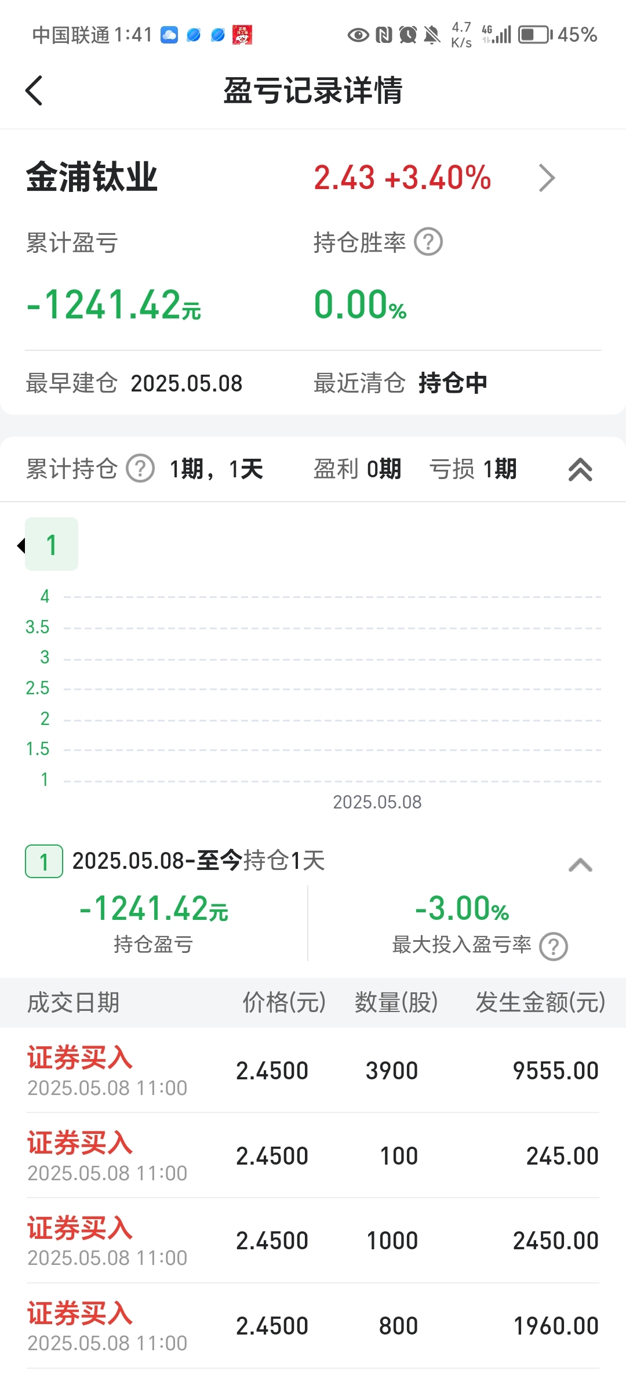Open 证券买入 row with 3900 shares

313,1071
